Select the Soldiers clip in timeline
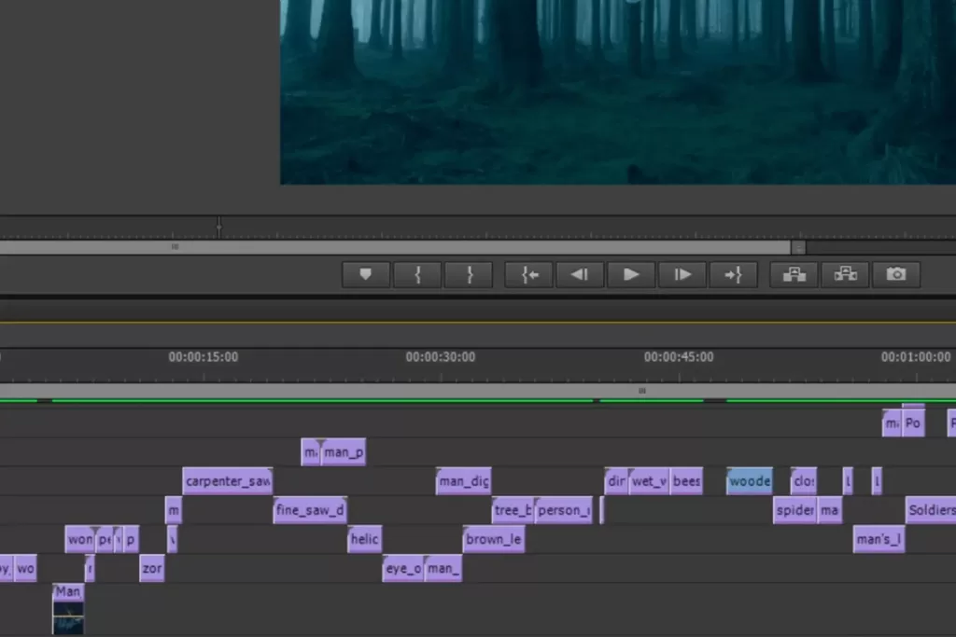The height and width of the screenshot is (637, 956). [931, 510]
